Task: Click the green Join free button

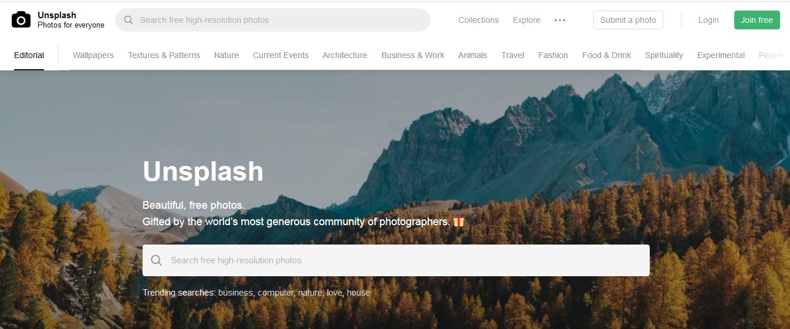Action: click(757, 20)
